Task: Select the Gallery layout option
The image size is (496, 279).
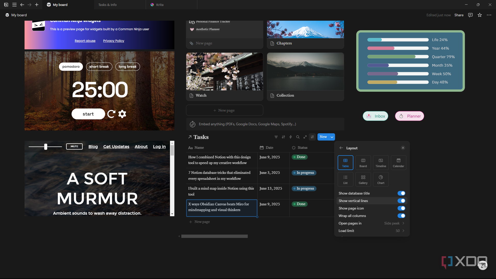Action: pos(363,179)
